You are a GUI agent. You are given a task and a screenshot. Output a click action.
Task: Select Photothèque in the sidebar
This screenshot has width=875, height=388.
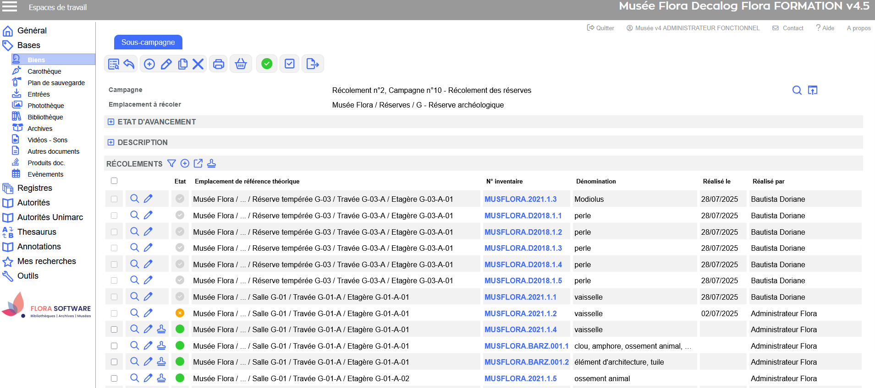click(46, 106)
